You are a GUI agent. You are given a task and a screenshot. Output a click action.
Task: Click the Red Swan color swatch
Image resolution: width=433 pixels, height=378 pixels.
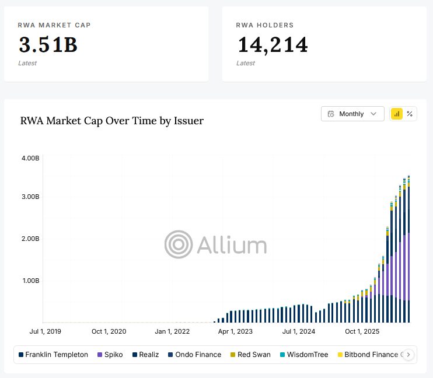click(x=233, y=355)
